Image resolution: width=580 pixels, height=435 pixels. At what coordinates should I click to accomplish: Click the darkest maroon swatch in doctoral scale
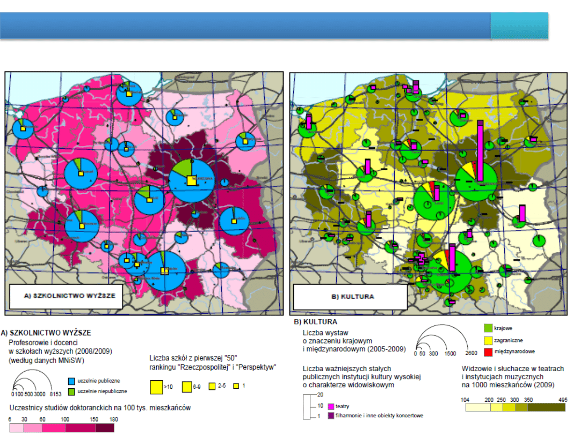click(106, 427)
